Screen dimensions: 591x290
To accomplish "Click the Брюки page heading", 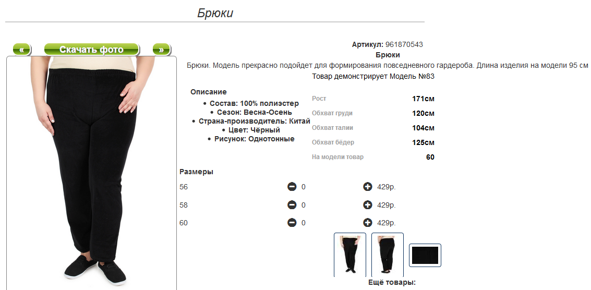I will click(x=215, y=13).
